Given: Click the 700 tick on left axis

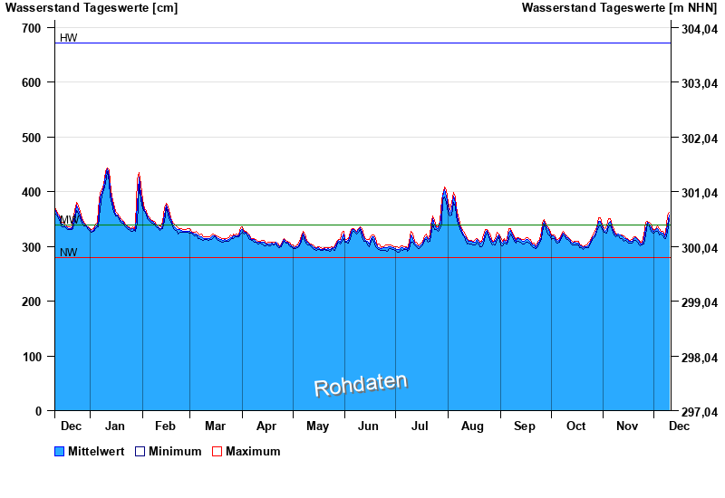Looking at the screenshot, I should [x=32, y=28].
